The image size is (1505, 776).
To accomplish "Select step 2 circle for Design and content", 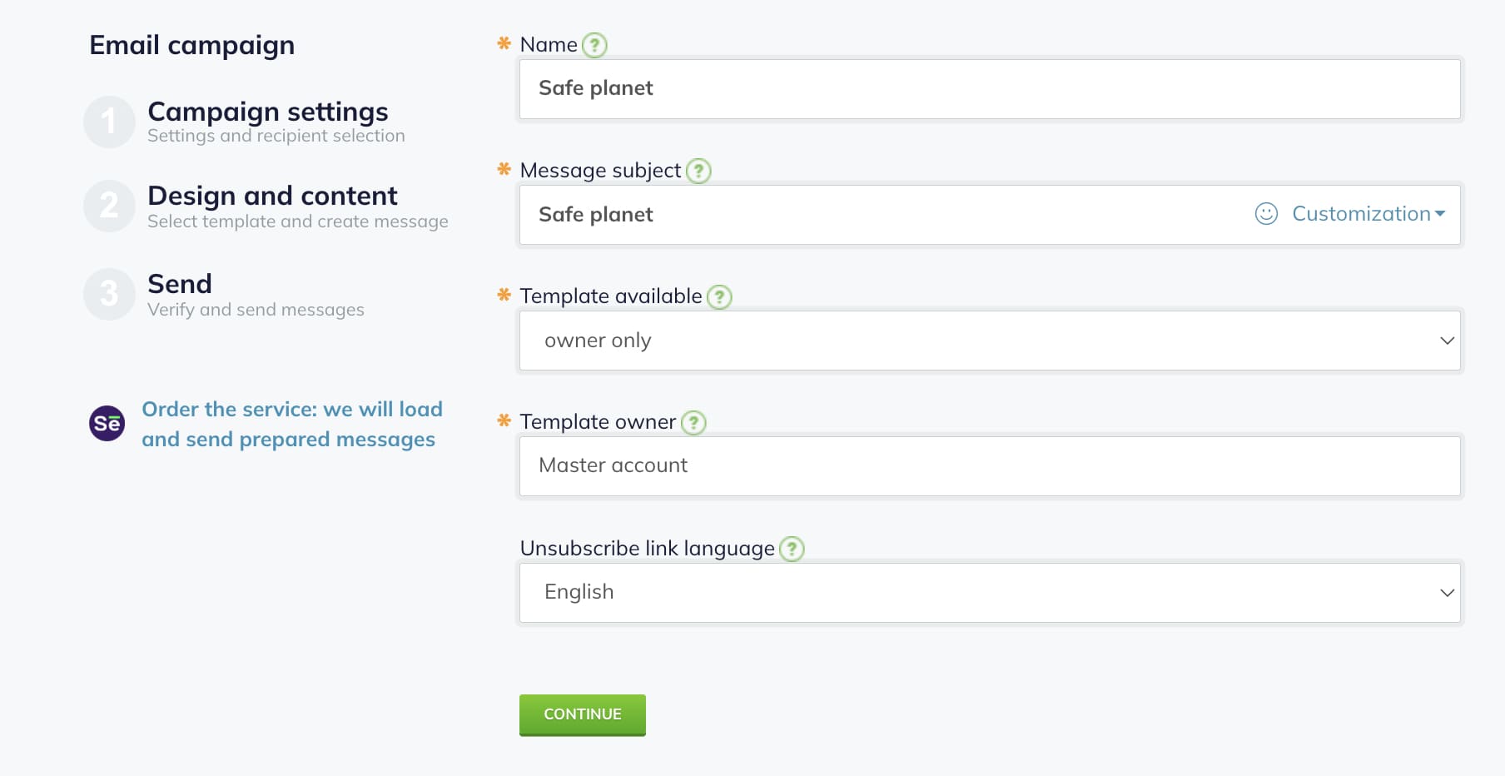I will point(109,206).
